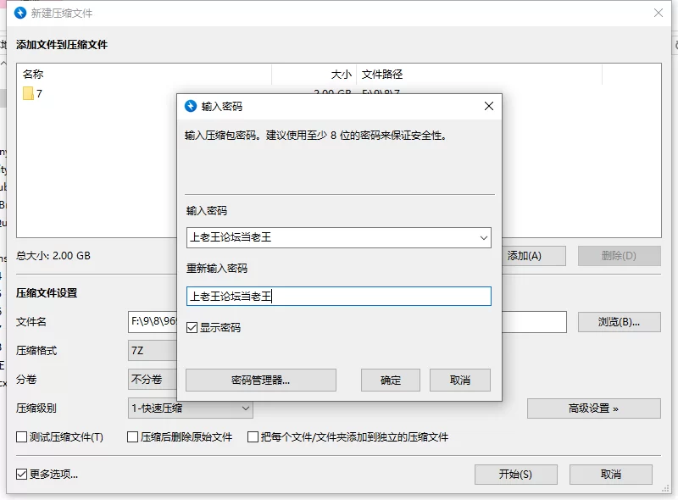Toggle the 显示密码 checkbox
This screenshot has height=500, width=678.
[x=192, y=327]
